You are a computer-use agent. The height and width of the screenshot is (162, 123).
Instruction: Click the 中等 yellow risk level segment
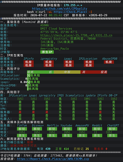coord(67,72)
